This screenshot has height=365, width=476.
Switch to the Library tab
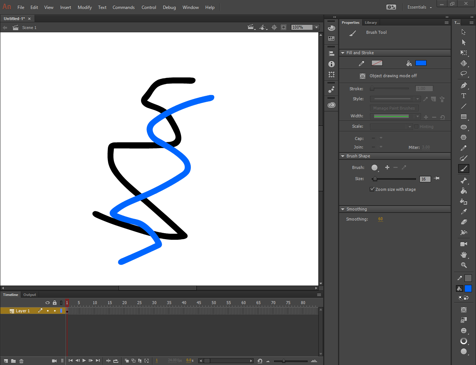click(x=371, y=22)
